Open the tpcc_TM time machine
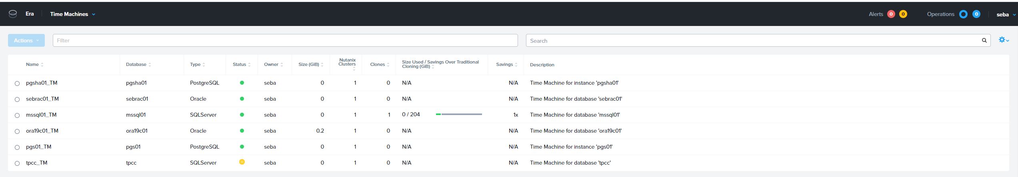Viewport: 1018px width, 177px height. [36, 163]
